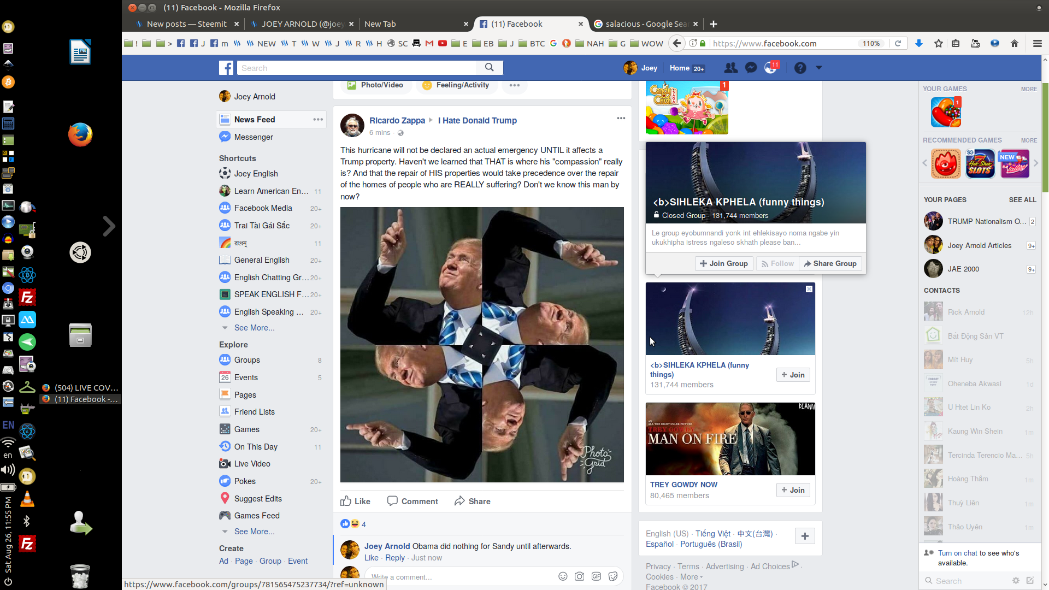Open Facebook Messenger icon in top bar
Screen dimensions: 1049x590
(751, 68)
